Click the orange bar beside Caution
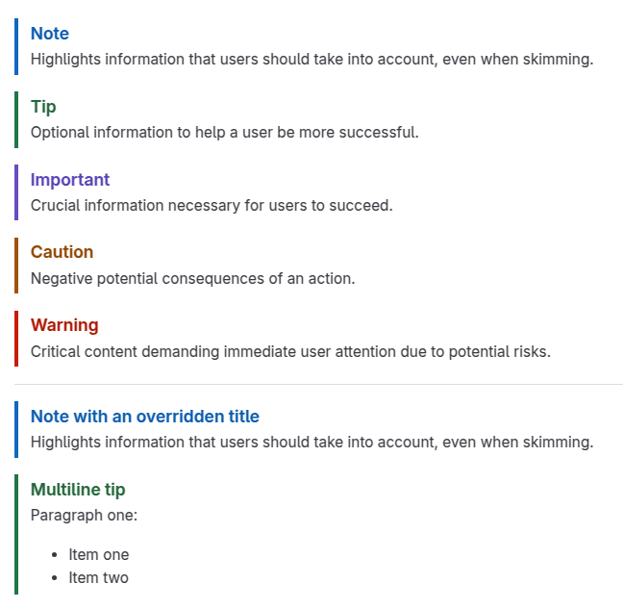 tap(16, 265)
